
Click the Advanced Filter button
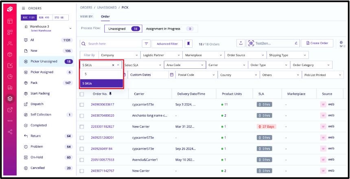click(x=167, y=44)
